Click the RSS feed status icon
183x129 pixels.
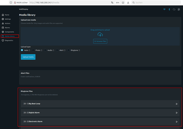tap(179, 9)
